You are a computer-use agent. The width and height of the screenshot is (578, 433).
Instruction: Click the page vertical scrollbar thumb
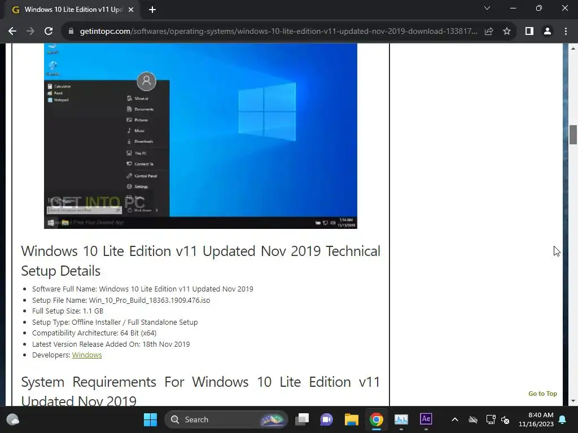tap(573, 135)
